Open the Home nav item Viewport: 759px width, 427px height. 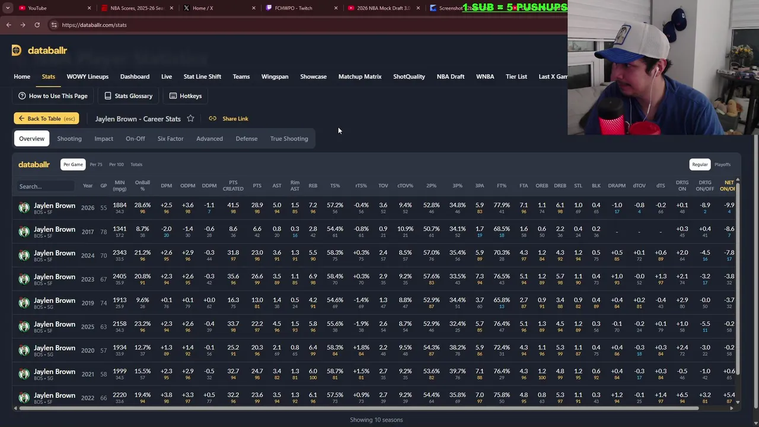pos(22,77)
